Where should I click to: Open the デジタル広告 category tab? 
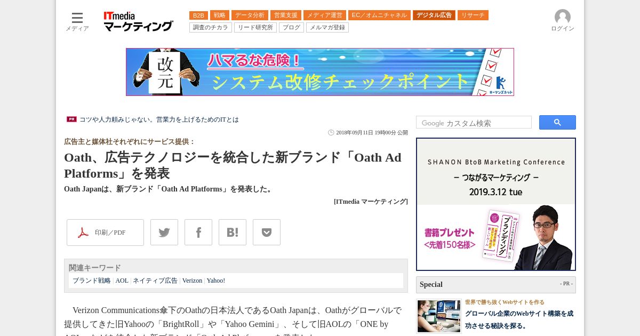tap(434, 15)
